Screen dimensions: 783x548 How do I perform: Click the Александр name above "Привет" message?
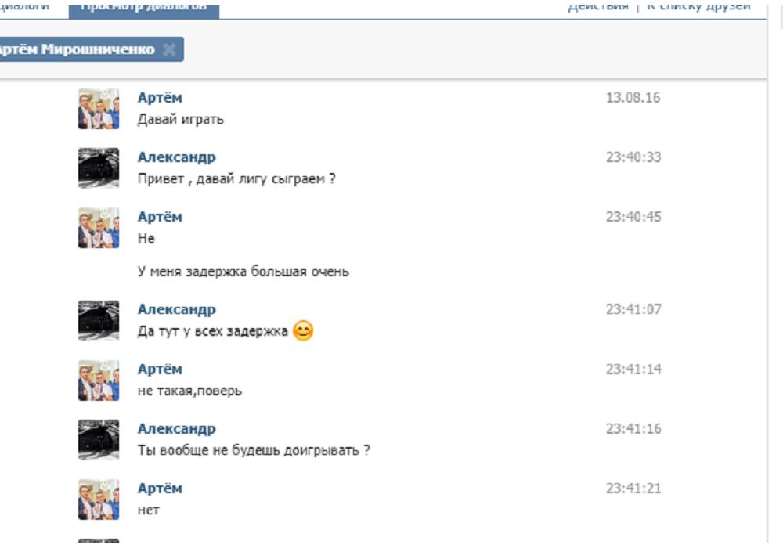tap(176, 157)
